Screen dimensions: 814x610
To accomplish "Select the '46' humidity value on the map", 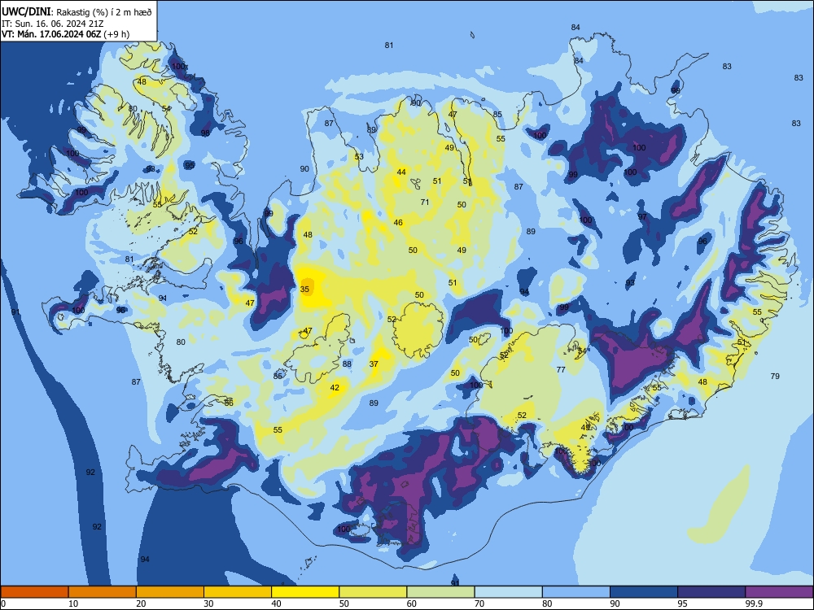I will click(x=398, y=223).
